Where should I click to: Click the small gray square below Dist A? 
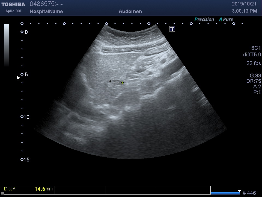click(2, 193)
